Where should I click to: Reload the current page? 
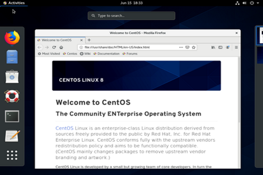[x=54, y=47]
